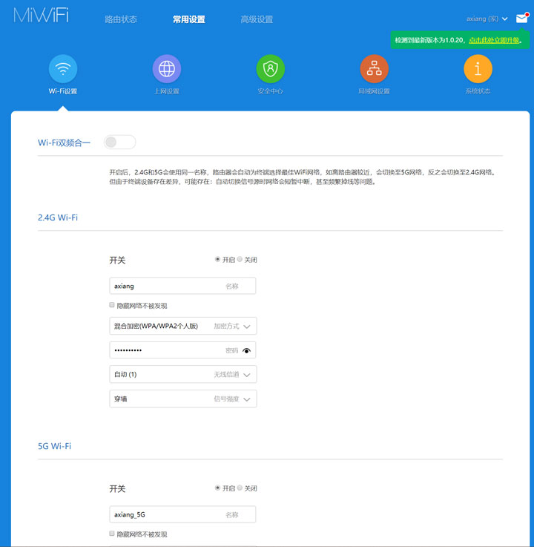Show 2.4G password with the eye icon
This screenshot has height=547, width=534.
246,350
